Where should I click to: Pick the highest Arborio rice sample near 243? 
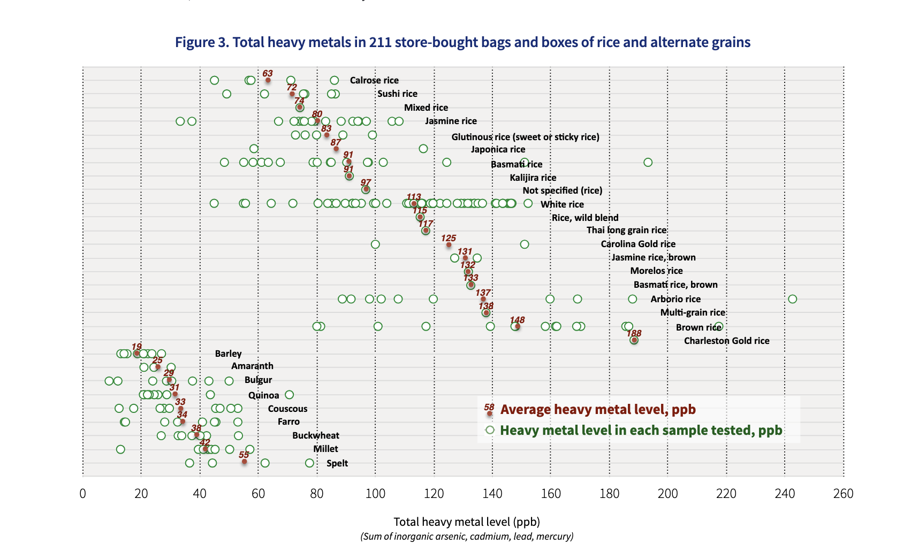coord(792,299)
